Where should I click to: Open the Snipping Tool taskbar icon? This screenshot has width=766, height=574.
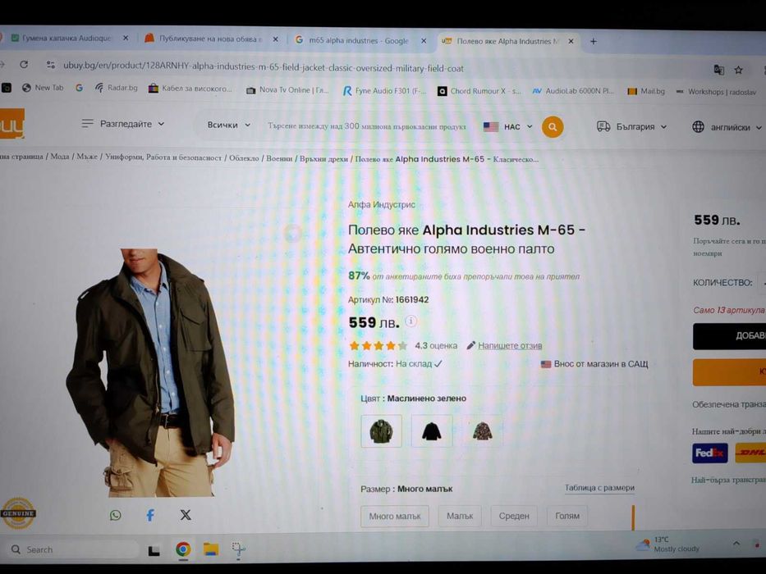click(238, 549)
